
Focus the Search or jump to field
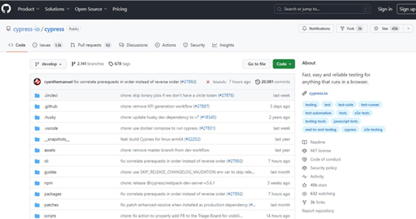(322, 9)
